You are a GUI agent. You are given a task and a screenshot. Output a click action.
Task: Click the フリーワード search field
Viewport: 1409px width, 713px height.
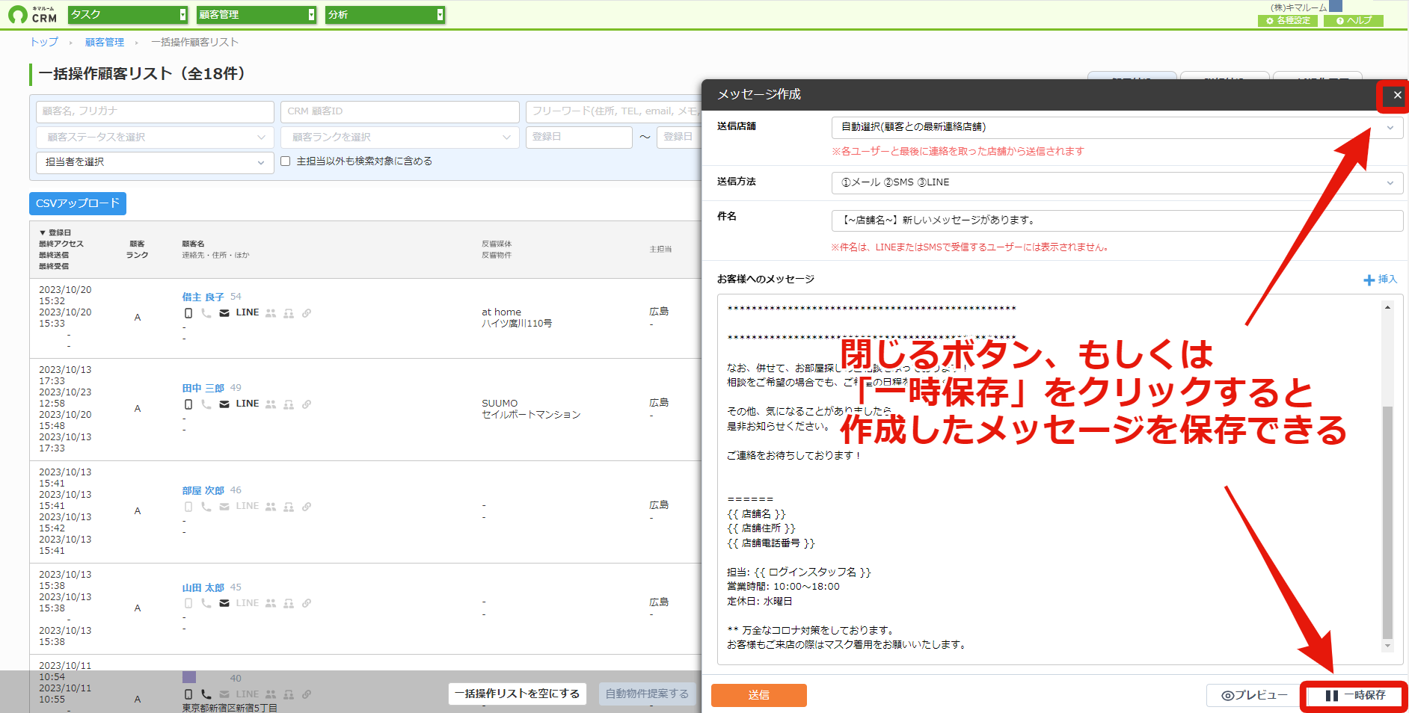pyautogui.click(x=613, y=111)
